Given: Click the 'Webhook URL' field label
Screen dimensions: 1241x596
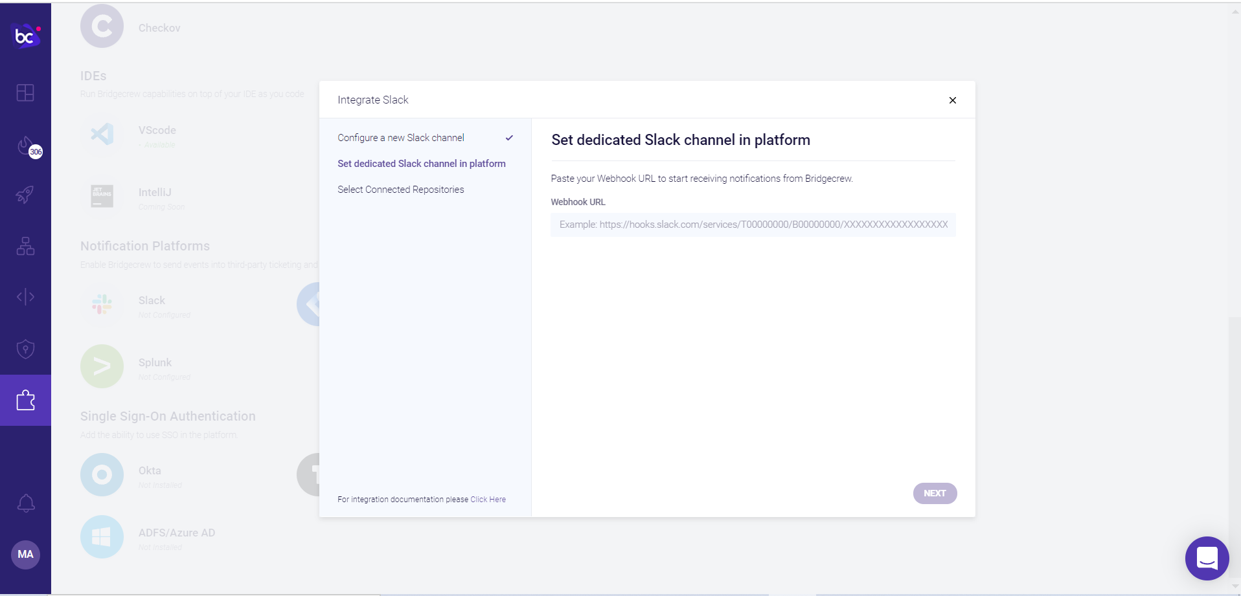Looking at the screenshot, I should pyautogui.click(x=578, y=202).
